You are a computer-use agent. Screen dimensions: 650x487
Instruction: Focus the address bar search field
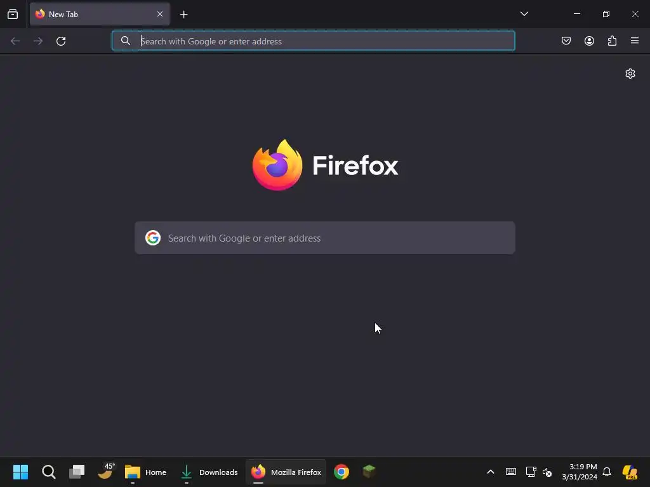point(314,41)
